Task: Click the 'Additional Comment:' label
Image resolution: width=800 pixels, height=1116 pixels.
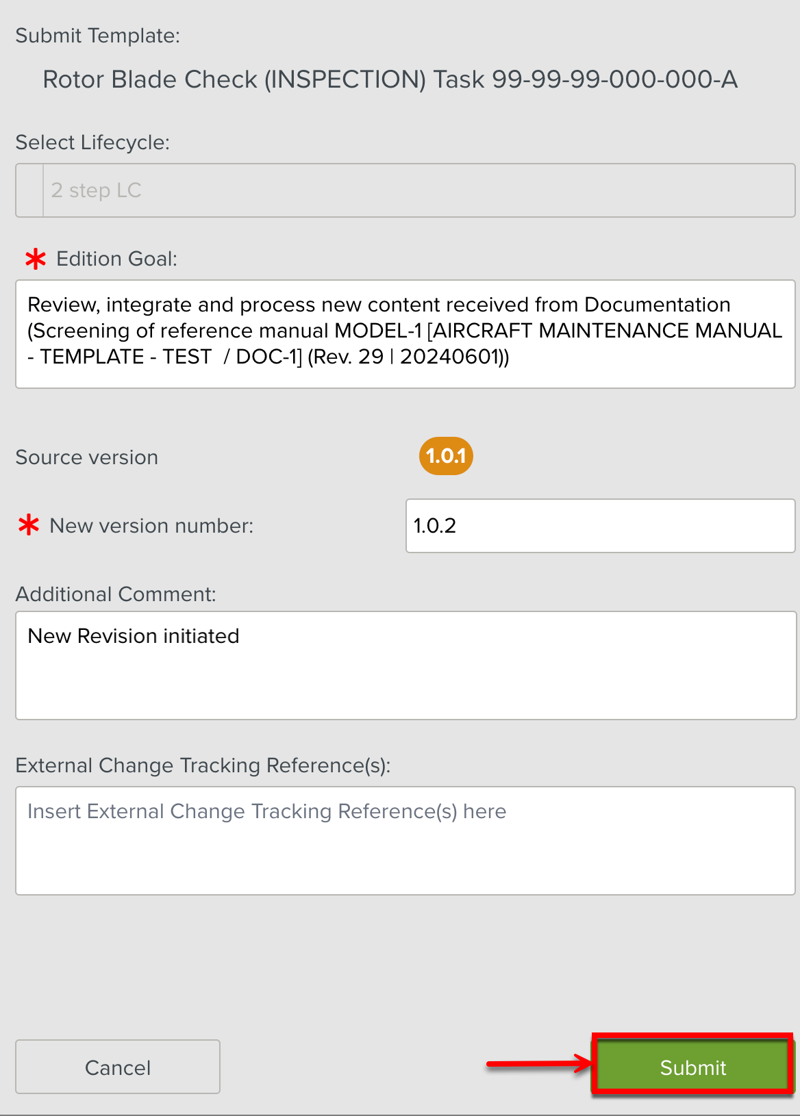Action: pyautogui.click(x=116, y=594)
